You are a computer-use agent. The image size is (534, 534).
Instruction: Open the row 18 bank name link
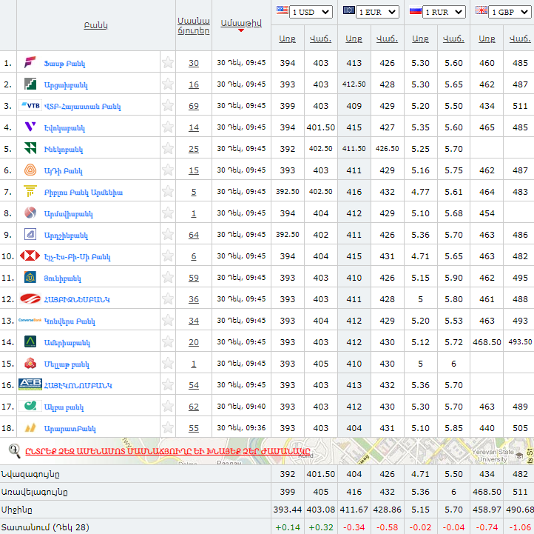(70, 428)
